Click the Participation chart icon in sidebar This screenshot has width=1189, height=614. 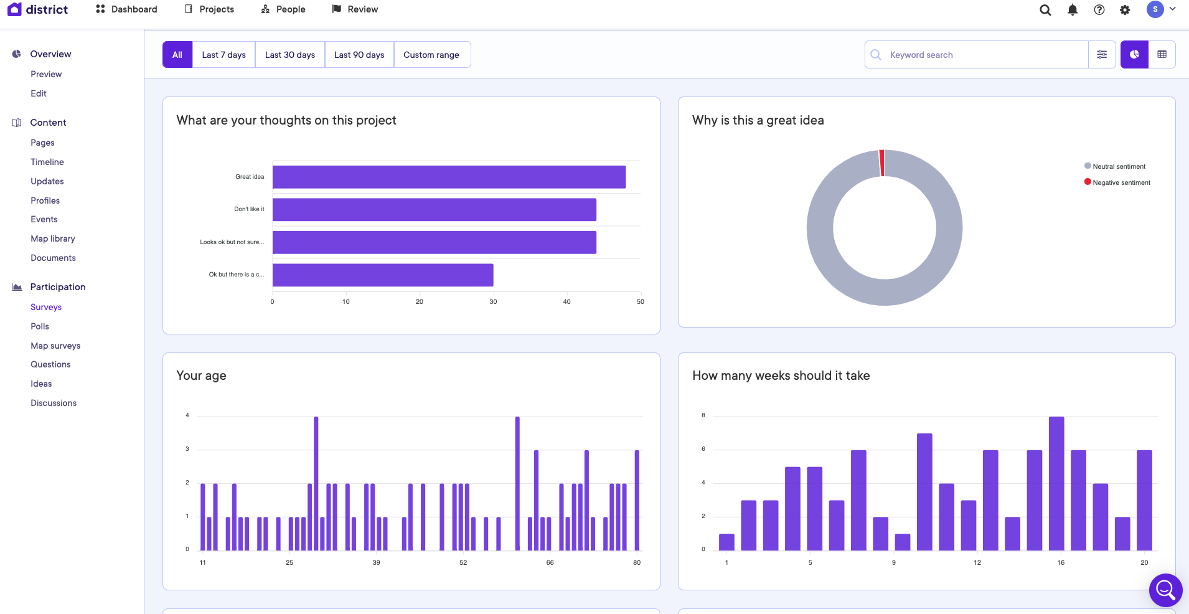pos(17,287)
